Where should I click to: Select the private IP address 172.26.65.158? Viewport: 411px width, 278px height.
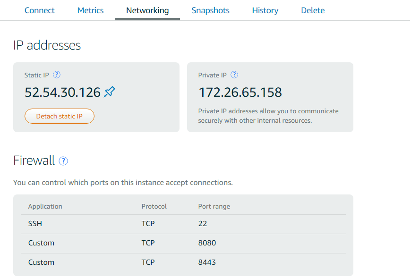coord(240,93)
